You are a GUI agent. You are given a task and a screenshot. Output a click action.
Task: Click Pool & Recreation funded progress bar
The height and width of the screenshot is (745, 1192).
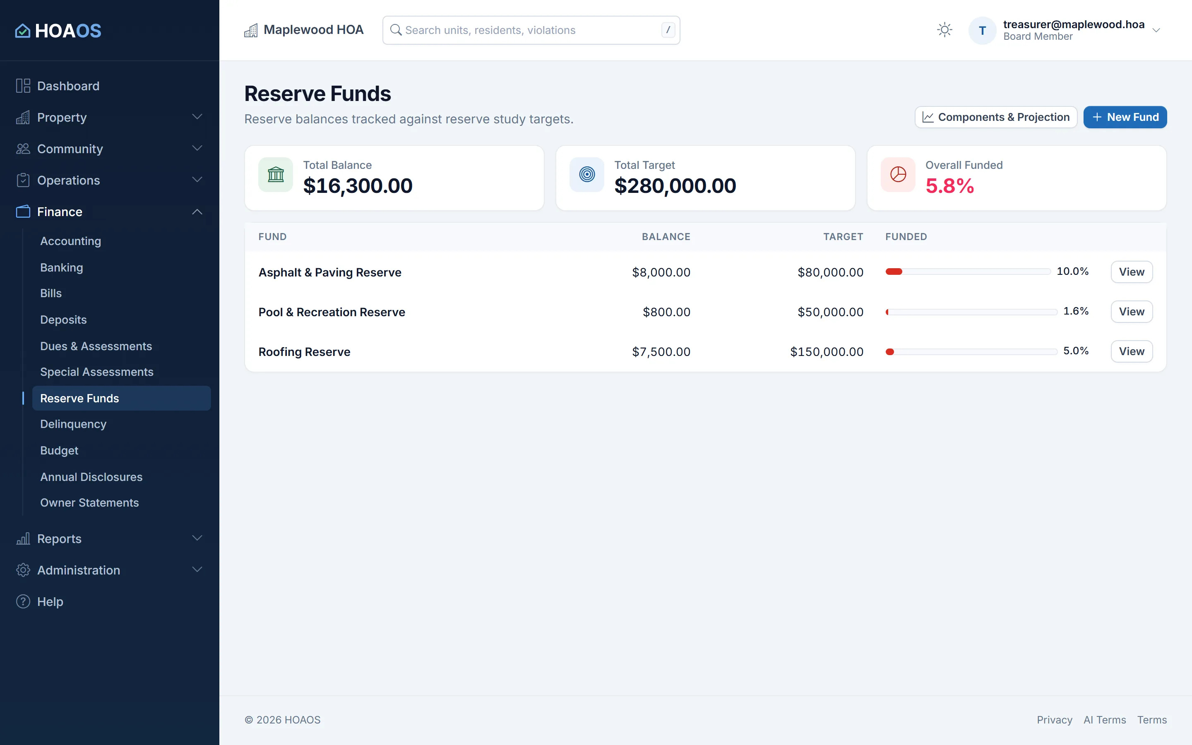[x=971, y=312]
